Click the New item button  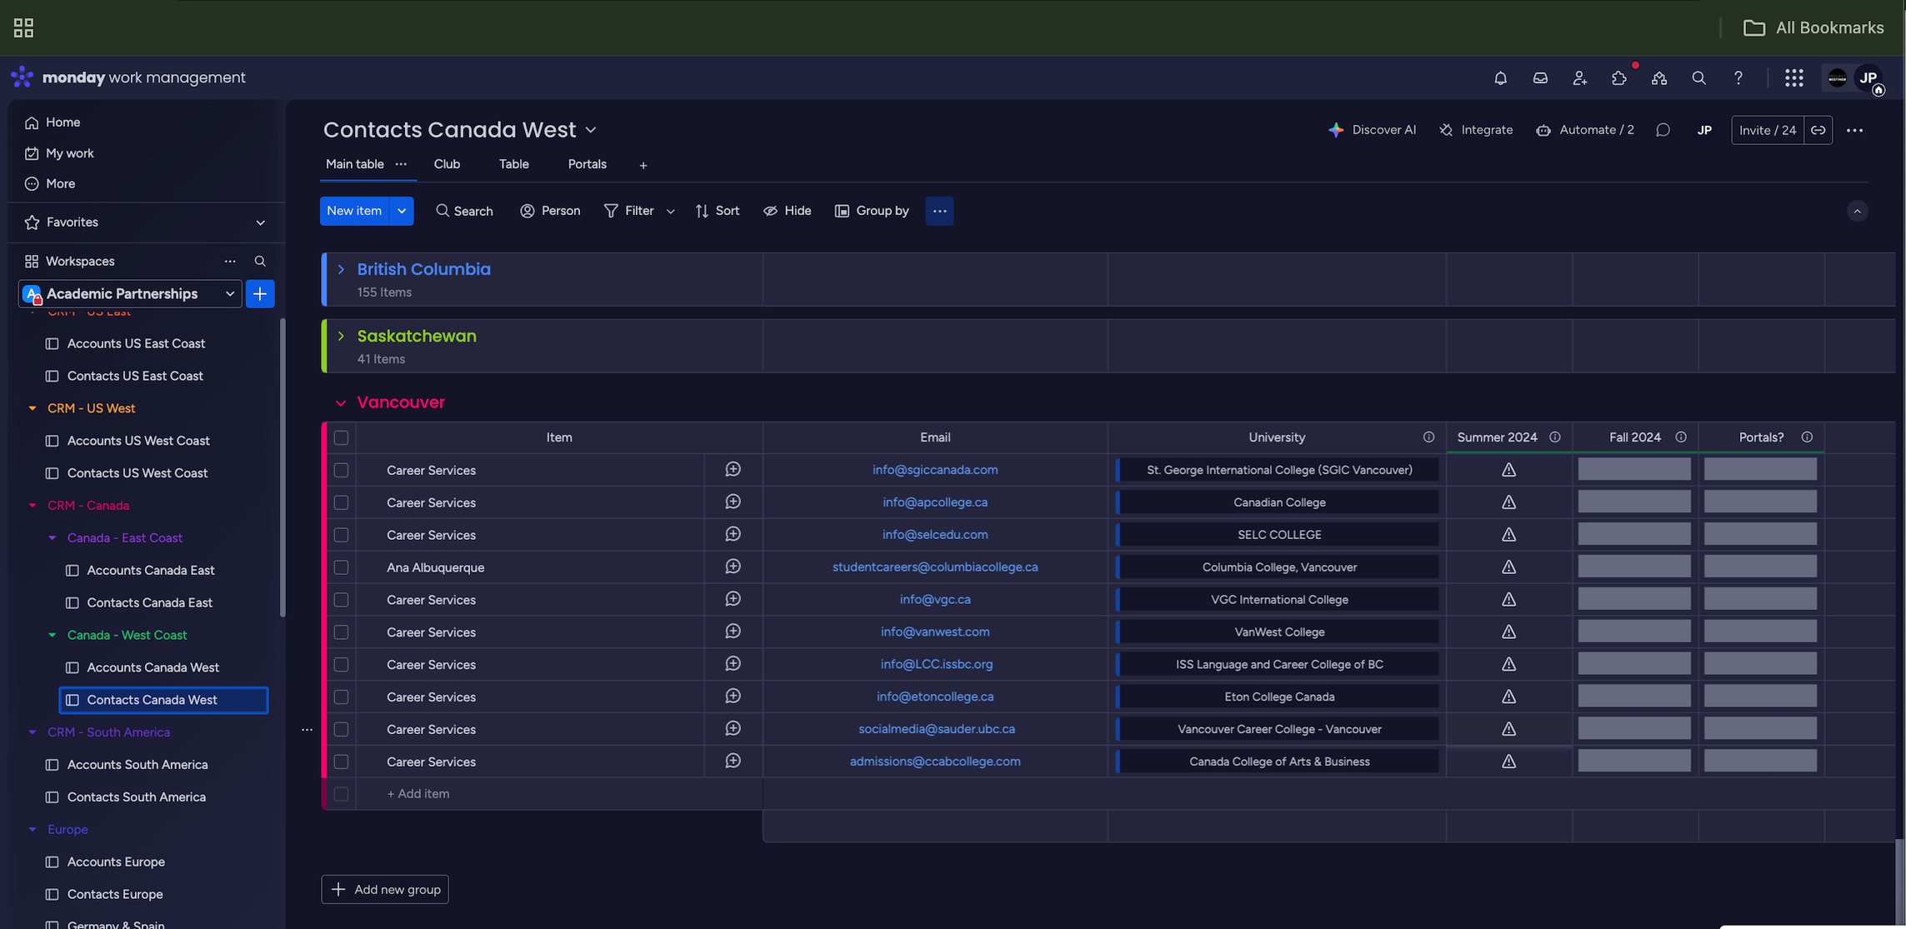pos(354,211)
